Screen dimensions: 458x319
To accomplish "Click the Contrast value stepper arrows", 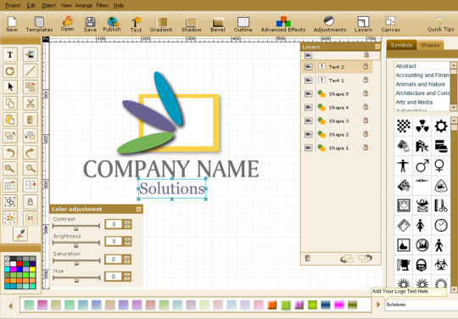I will [x=127, y=224].
